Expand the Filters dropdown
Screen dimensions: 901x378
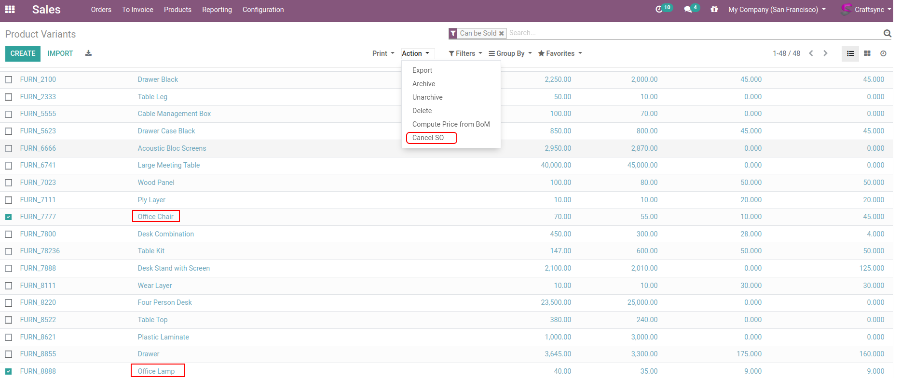[465, 53]
